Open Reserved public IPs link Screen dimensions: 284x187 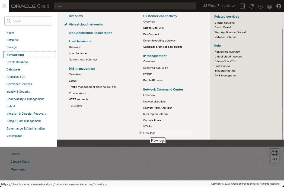pyautogui.click(x=156, y=68)
